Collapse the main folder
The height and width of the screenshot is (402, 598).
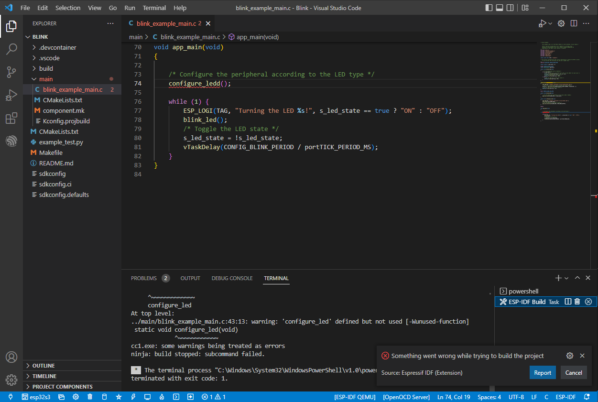[x=72, y=79]
